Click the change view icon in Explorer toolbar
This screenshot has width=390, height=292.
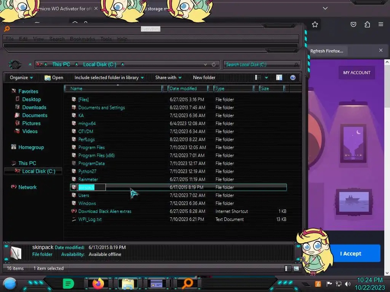coord(258,78)
